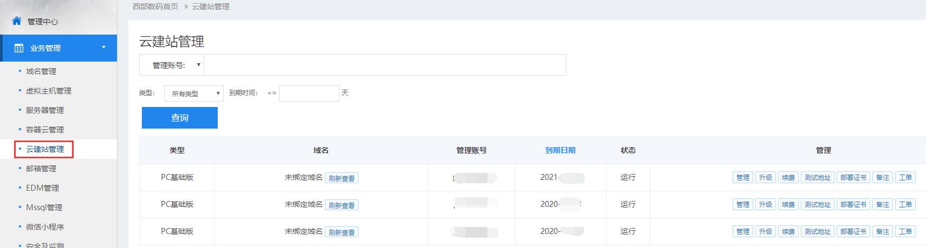Image resolution: width=926 pixels, height=248 pixels.
Task: Click the home icon beside 管理中心
Action: coord(17,21)
